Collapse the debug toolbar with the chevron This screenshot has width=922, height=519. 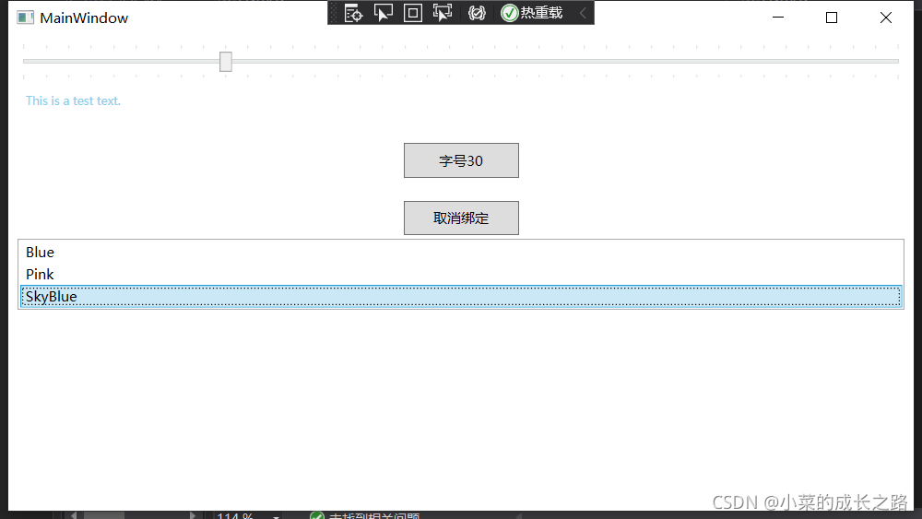tap(583, 13)
